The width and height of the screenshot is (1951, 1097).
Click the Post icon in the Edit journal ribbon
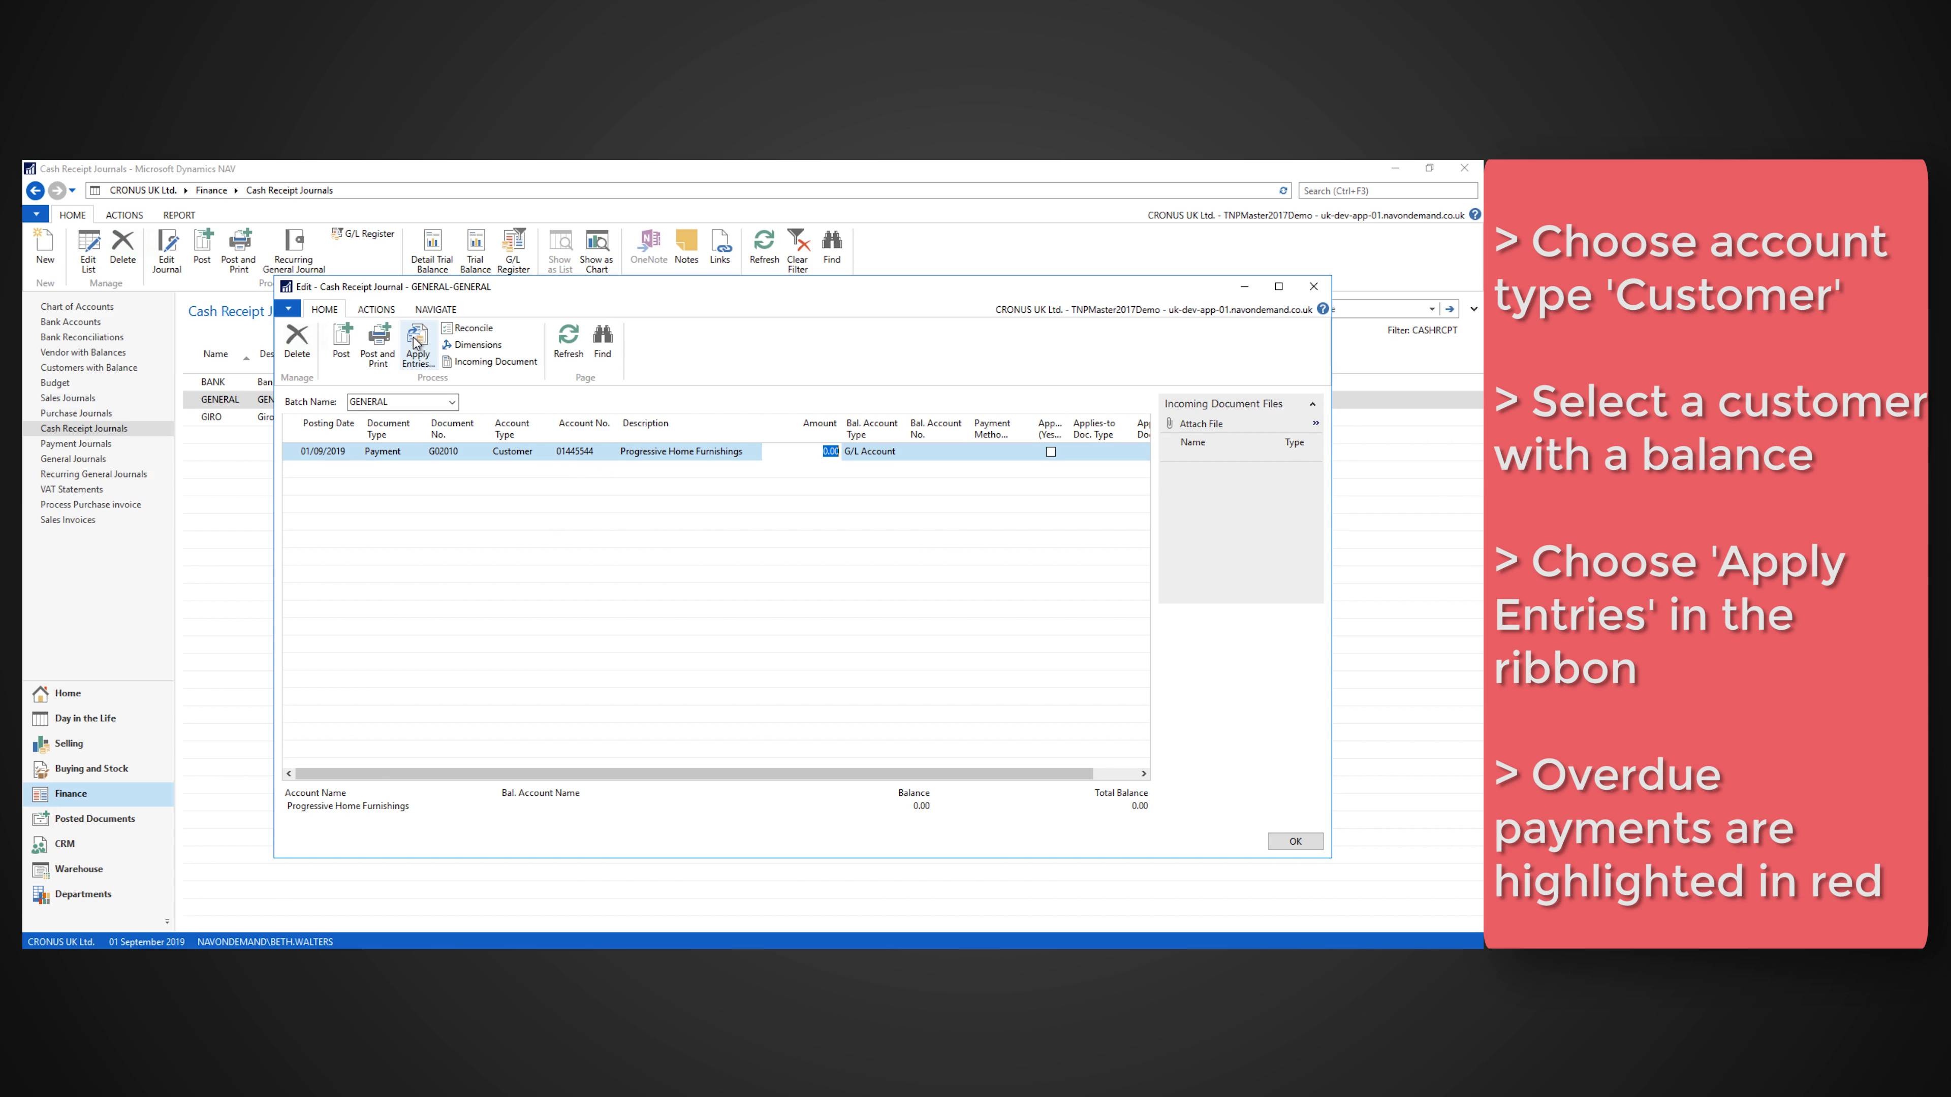point(341,341)
